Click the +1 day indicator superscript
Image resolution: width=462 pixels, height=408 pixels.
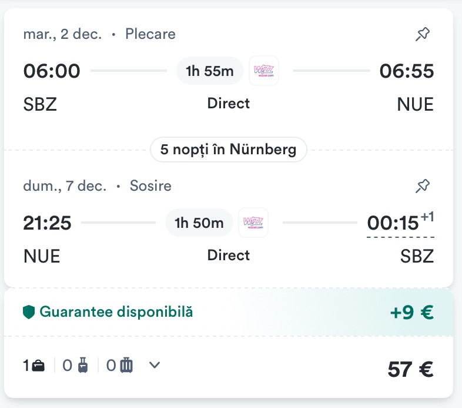427,217
